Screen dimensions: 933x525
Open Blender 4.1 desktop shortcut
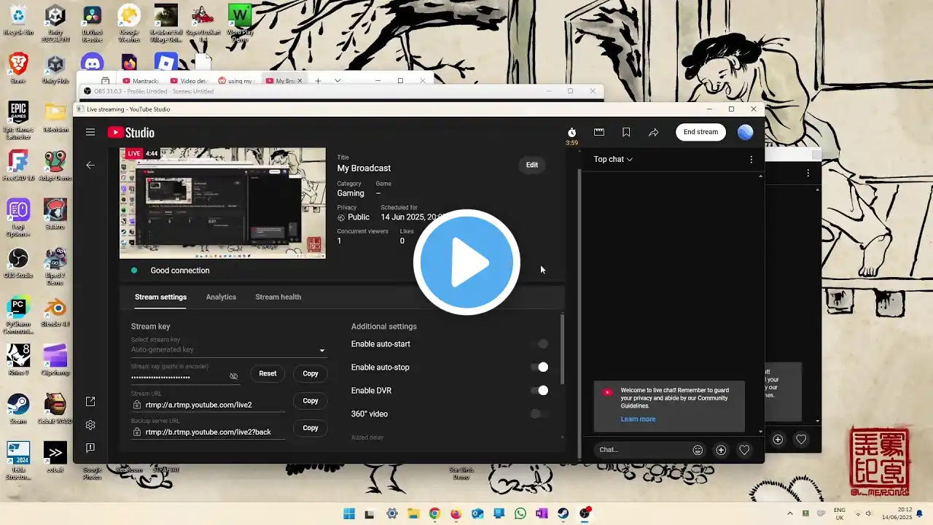[x=55, y=312]
